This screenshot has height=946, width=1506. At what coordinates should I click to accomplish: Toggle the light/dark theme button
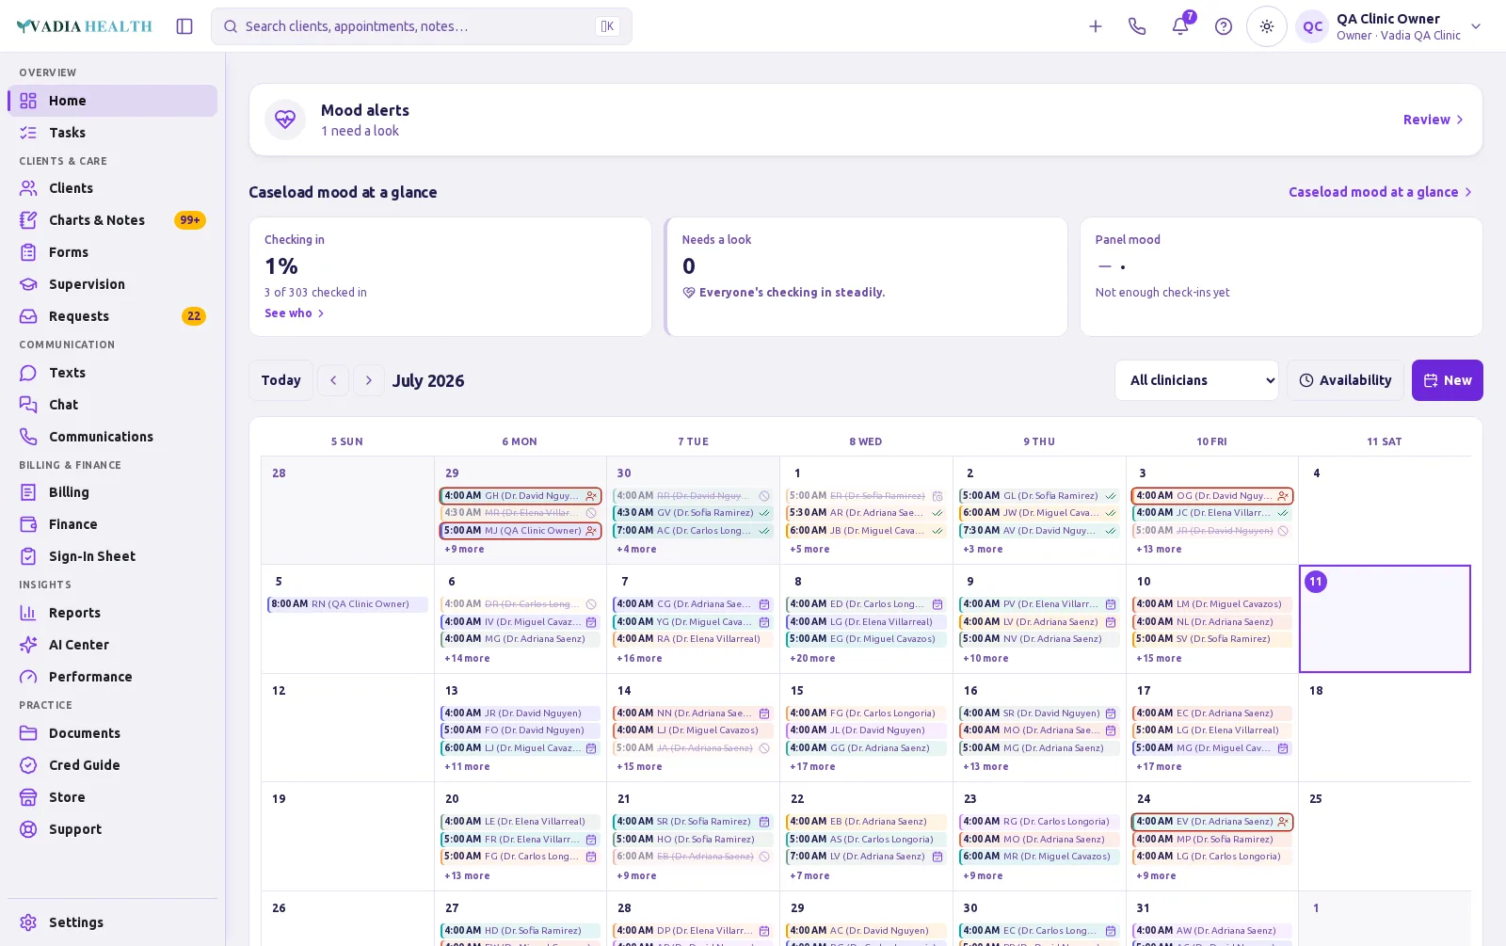click(x=1267, y=26)
